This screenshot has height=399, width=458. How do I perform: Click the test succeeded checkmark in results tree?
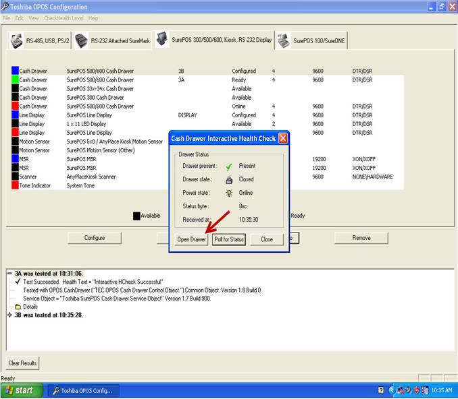(x=18, y=282)
